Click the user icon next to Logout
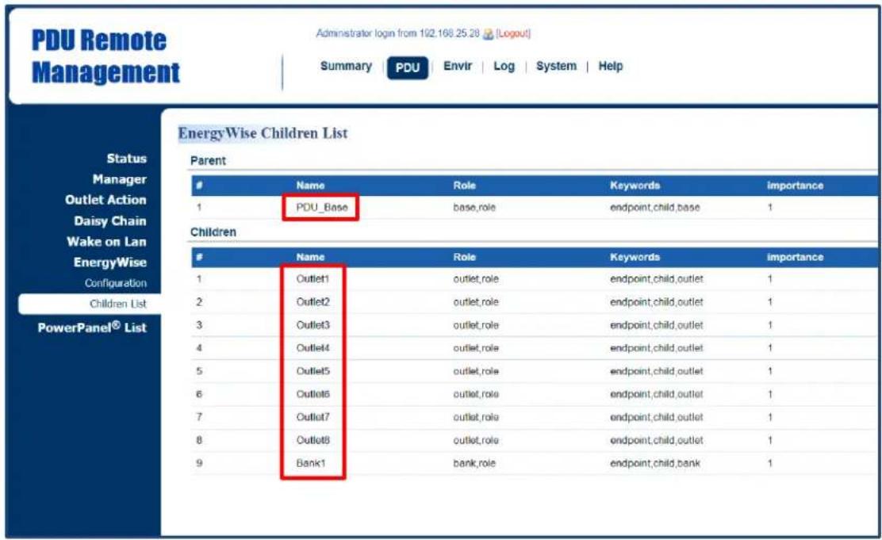The height and width of the screenshot is (540, 882). click(x=489, y=34)
